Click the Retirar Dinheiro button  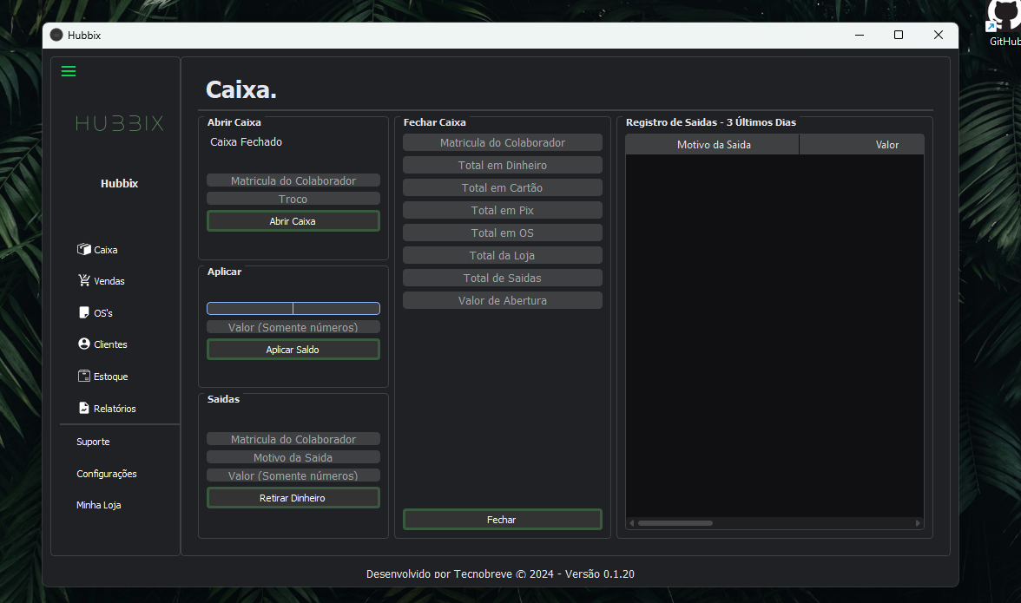293,498
